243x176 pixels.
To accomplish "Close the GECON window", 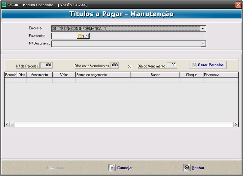I will click(238, 5).
